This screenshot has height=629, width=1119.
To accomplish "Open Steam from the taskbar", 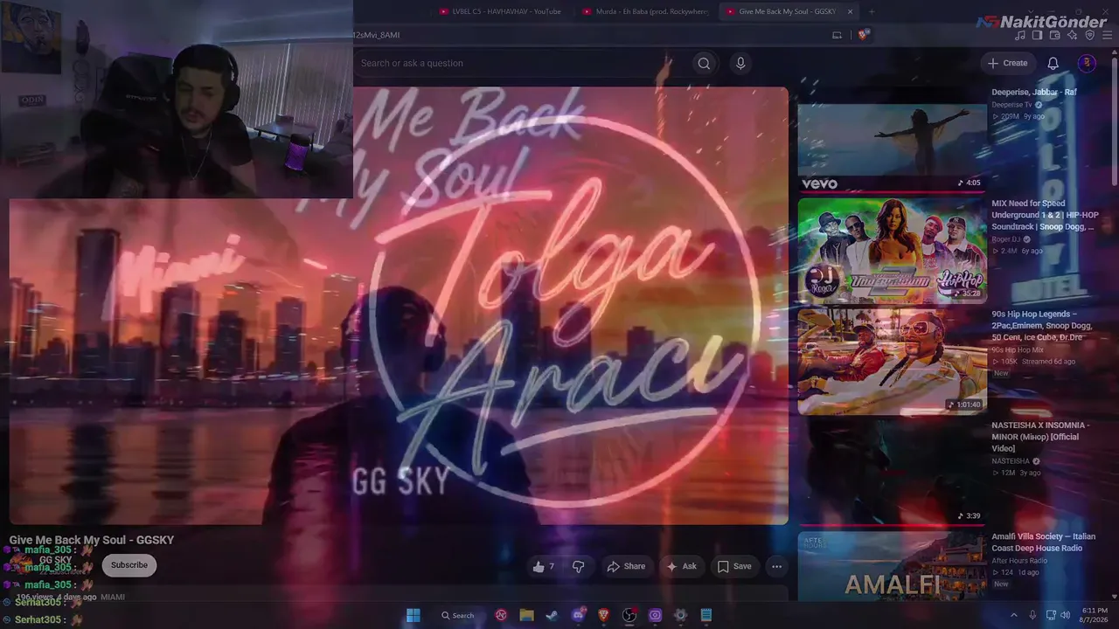I will (552, 615).
